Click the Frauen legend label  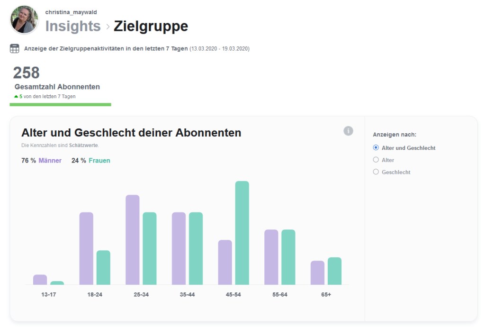(x=99, y=161)
